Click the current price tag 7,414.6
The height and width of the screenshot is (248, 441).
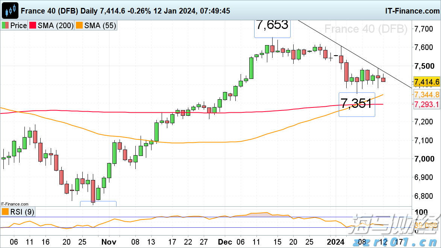coord(426,82)
